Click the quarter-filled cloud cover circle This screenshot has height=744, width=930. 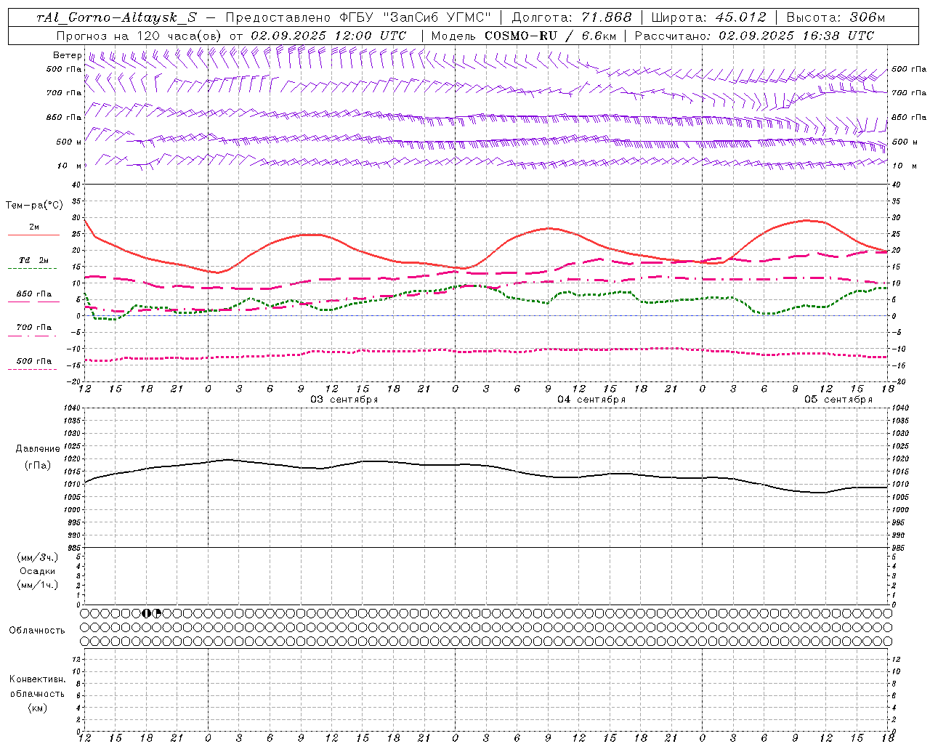coord(156,613)
